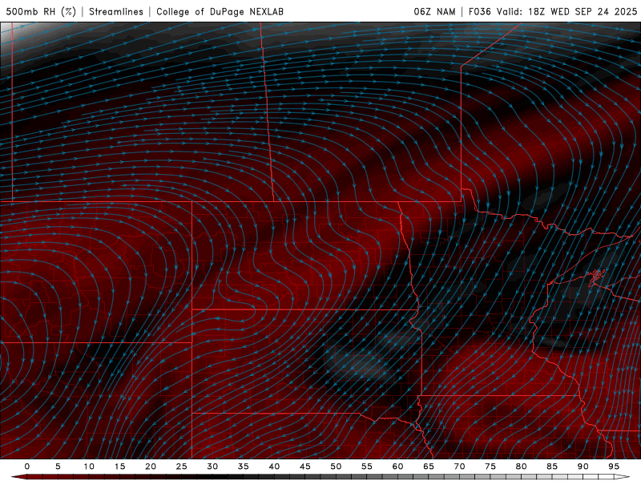Click the '500mb RH (%)' title text
The width and height of the screenshot is (641, 481).
pyautogui.click(x=41, y=11)
